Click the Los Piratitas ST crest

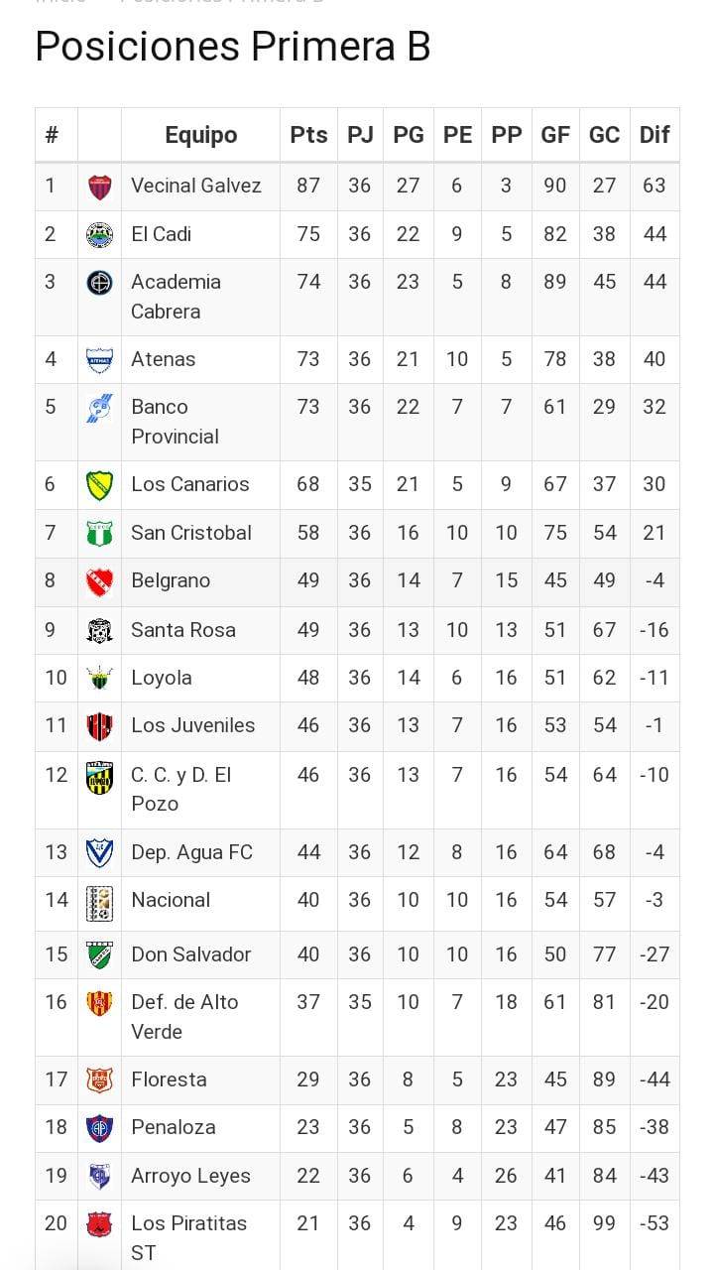click(99, 1224)
